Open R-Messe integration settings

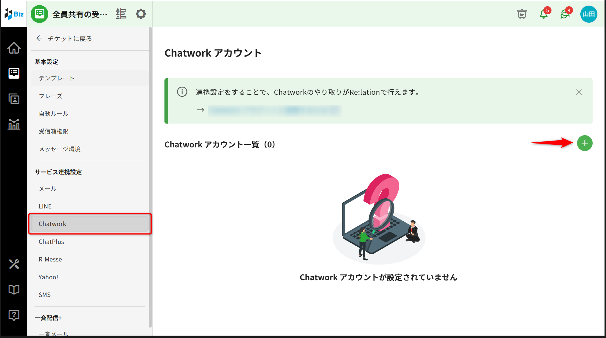(89, 259)
